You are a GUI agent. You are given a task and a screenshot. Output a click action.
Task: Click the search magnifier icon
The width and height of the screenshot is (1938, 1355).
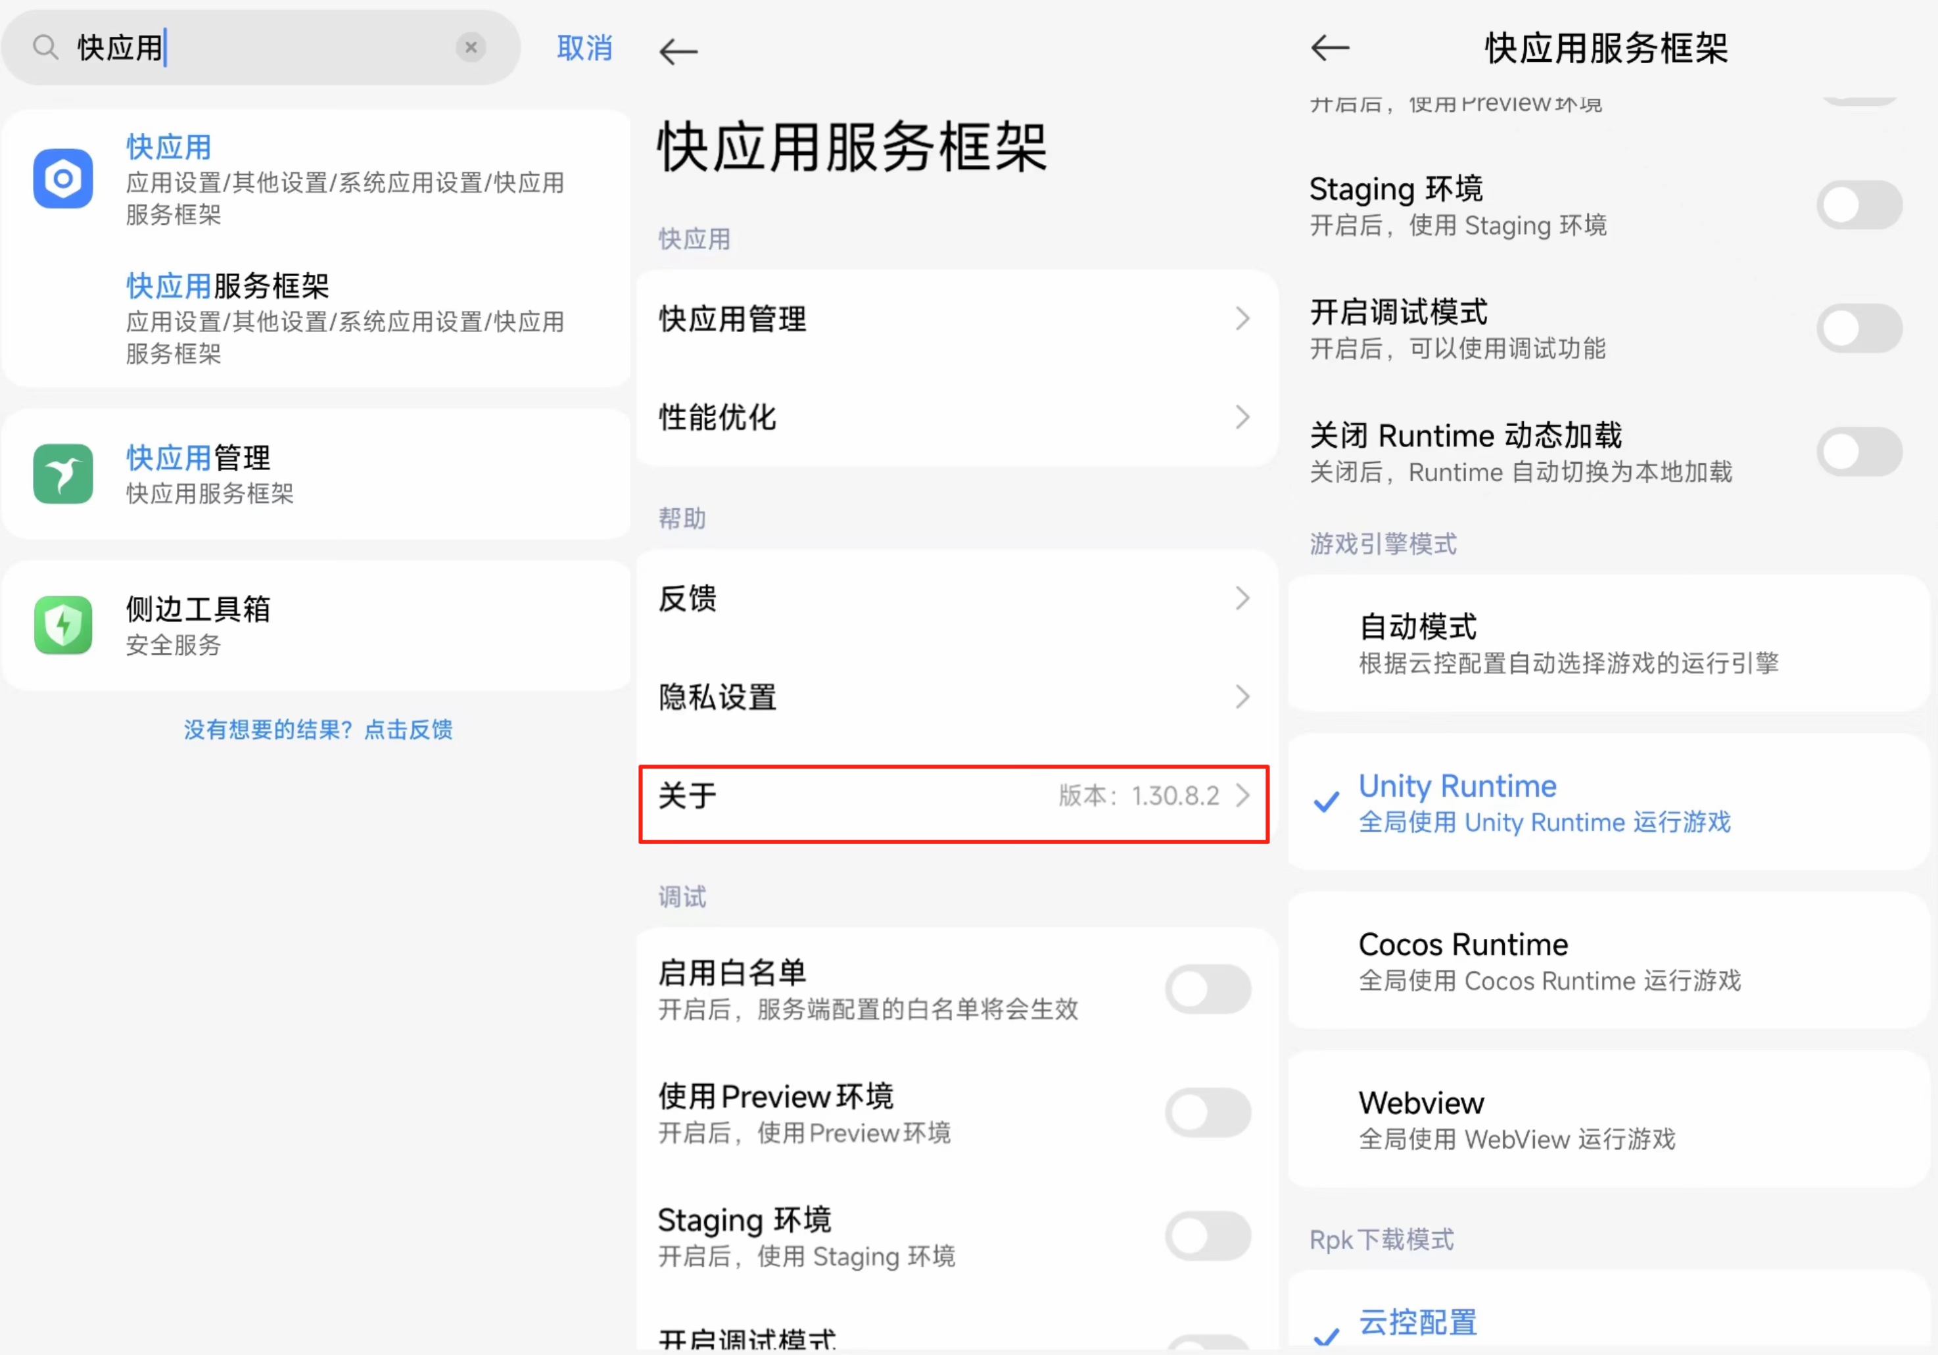click(x=45, y=47)
